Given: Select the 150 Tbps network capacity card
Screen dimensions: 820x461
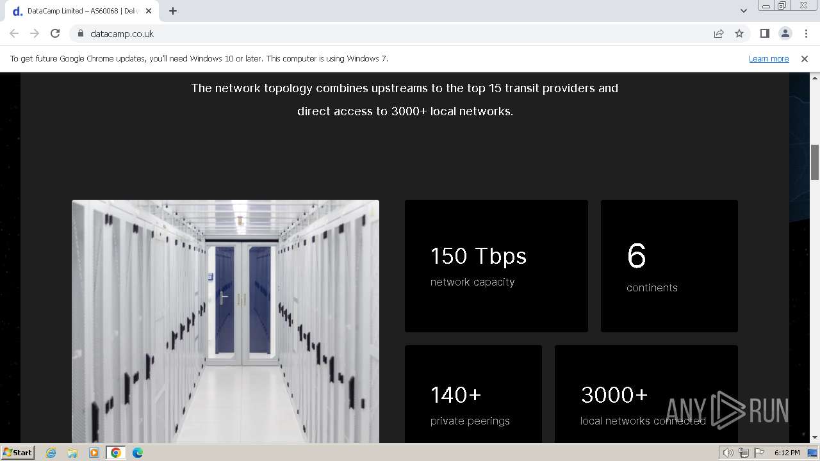Looking at the screenshot, I should tap(496, 266).
